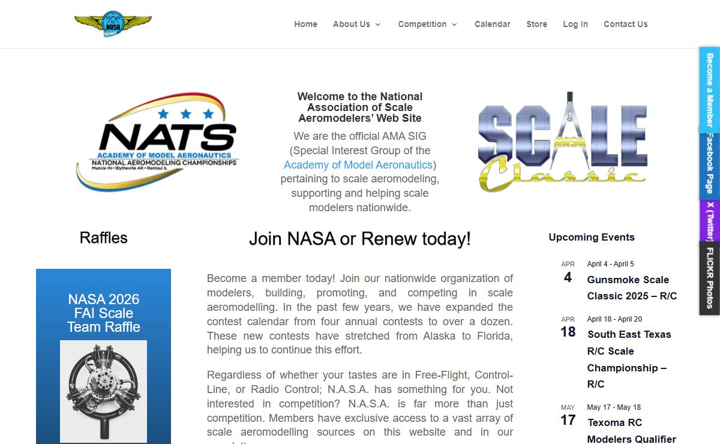This screenshot has height=444, width=720.
Task: Click the 'April 18 - April 20' date text
Action: [614, 319]
